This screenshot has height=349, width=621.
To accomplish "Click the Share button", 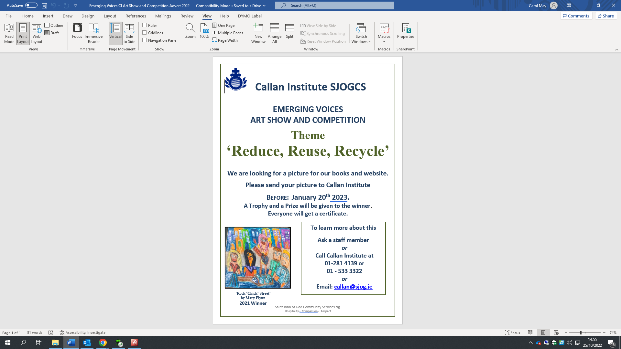I will tap(606, 16).
